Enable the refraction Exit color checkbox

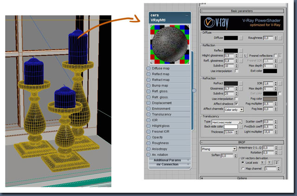[280, 93]
